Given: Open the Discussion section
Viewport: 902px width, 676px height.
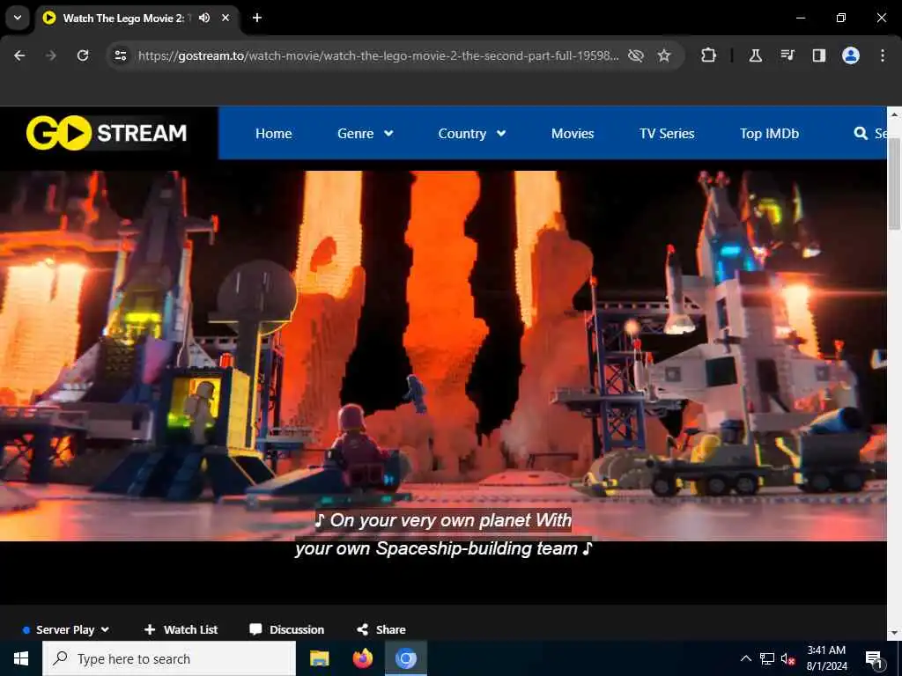Looking at the screenshot, I should [x=286, y=629].
